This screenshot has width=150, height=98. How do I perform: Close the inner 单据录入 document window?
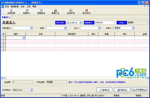[148, 6]
